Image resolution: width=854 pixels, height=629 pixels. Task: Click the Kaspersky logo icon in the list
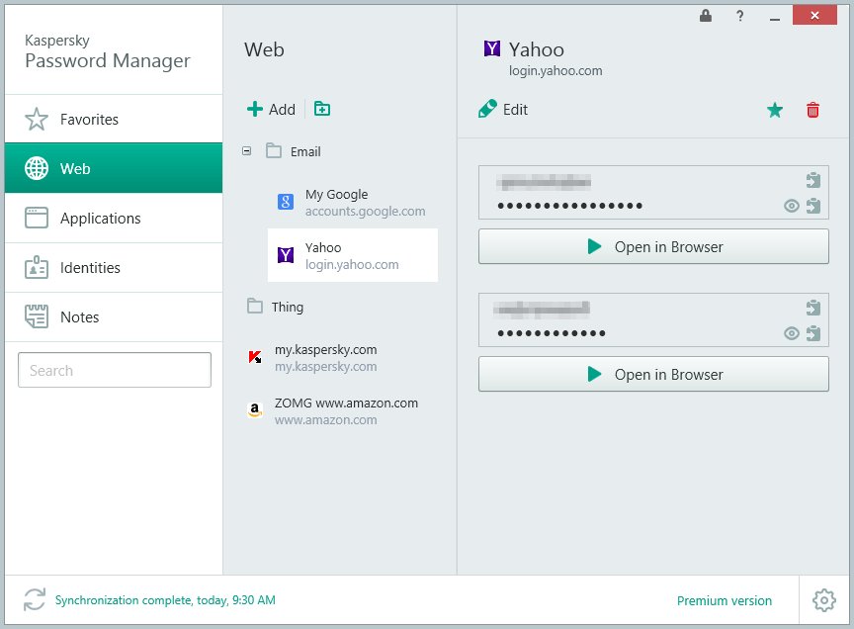point(255,357)
